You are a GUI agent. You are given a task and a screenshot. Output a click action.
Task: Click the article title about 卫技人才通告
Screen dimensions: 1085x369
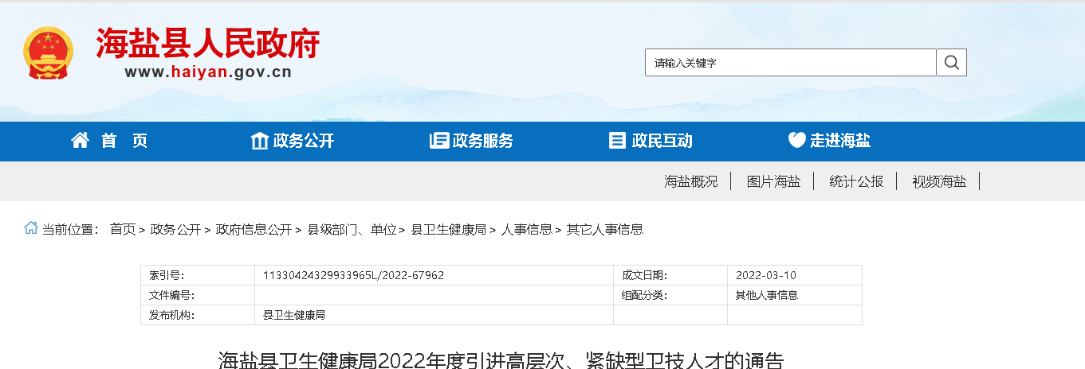tap(501, 359)
